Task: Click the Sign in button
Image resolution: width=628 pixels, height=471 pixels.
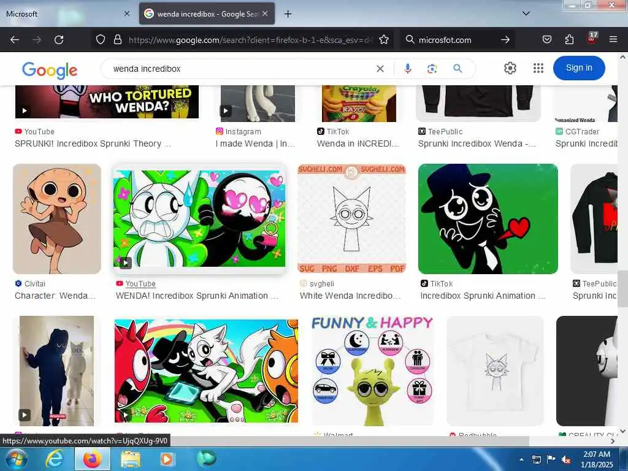Action: (x=579, y=68)
